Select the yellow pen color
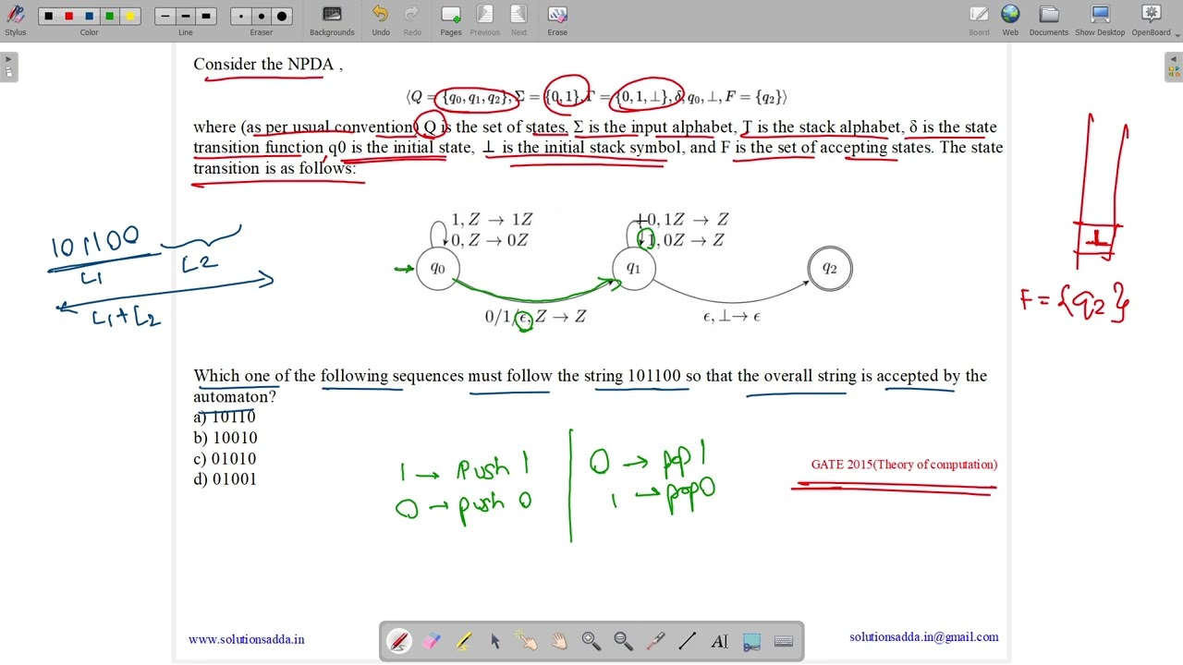The width and height of the screenshot is (1183, 665). pos(129,16)
